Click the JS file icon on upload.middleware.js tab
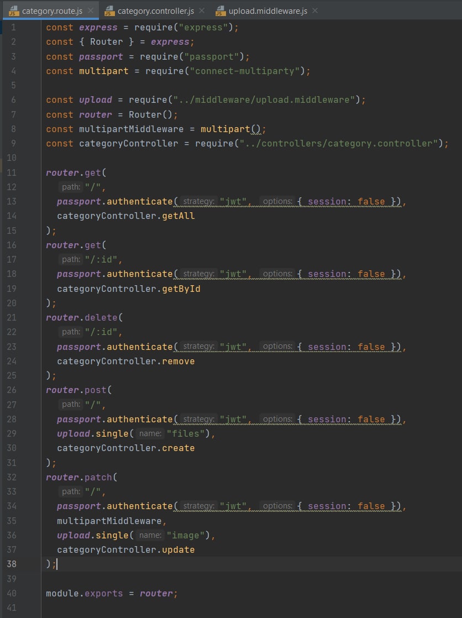Image resolution: width=462 pixels, height=618 pixels. tap(221, 11)
